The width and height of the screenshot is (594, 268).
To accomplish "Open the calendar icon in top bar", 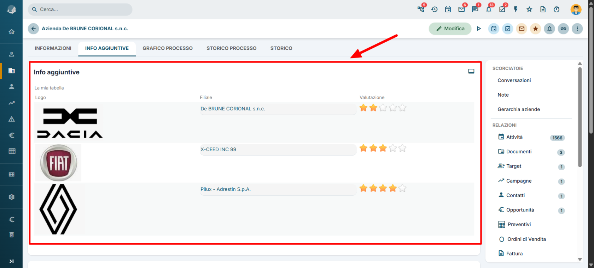I will (x=448, y=10).
